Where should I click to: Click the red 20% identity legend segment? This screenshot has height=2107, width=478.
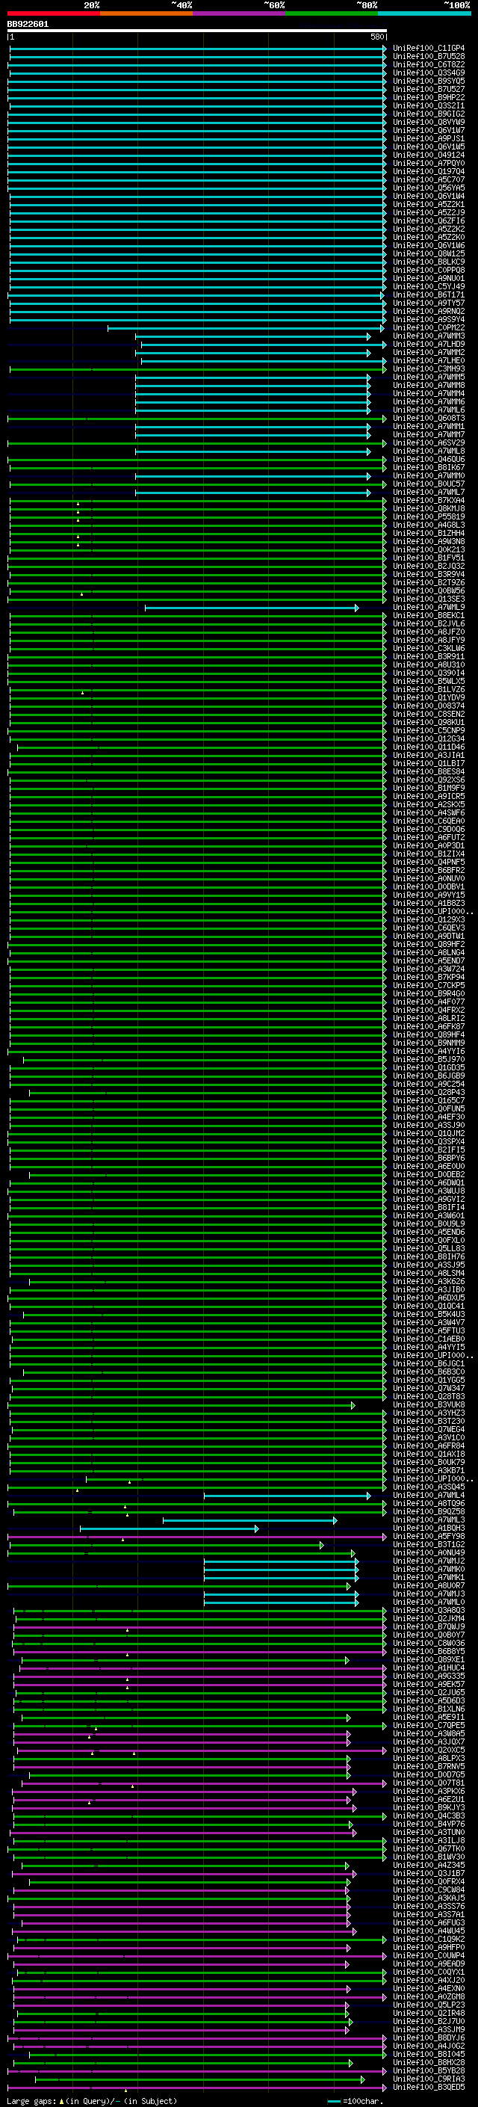click(54, 13)
